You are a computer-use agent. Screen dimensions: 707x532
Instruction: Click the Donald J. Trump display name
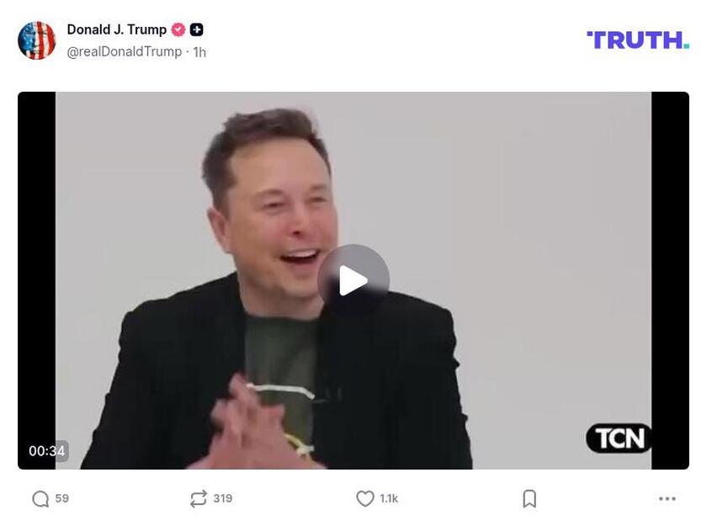[x=117, y=29]
